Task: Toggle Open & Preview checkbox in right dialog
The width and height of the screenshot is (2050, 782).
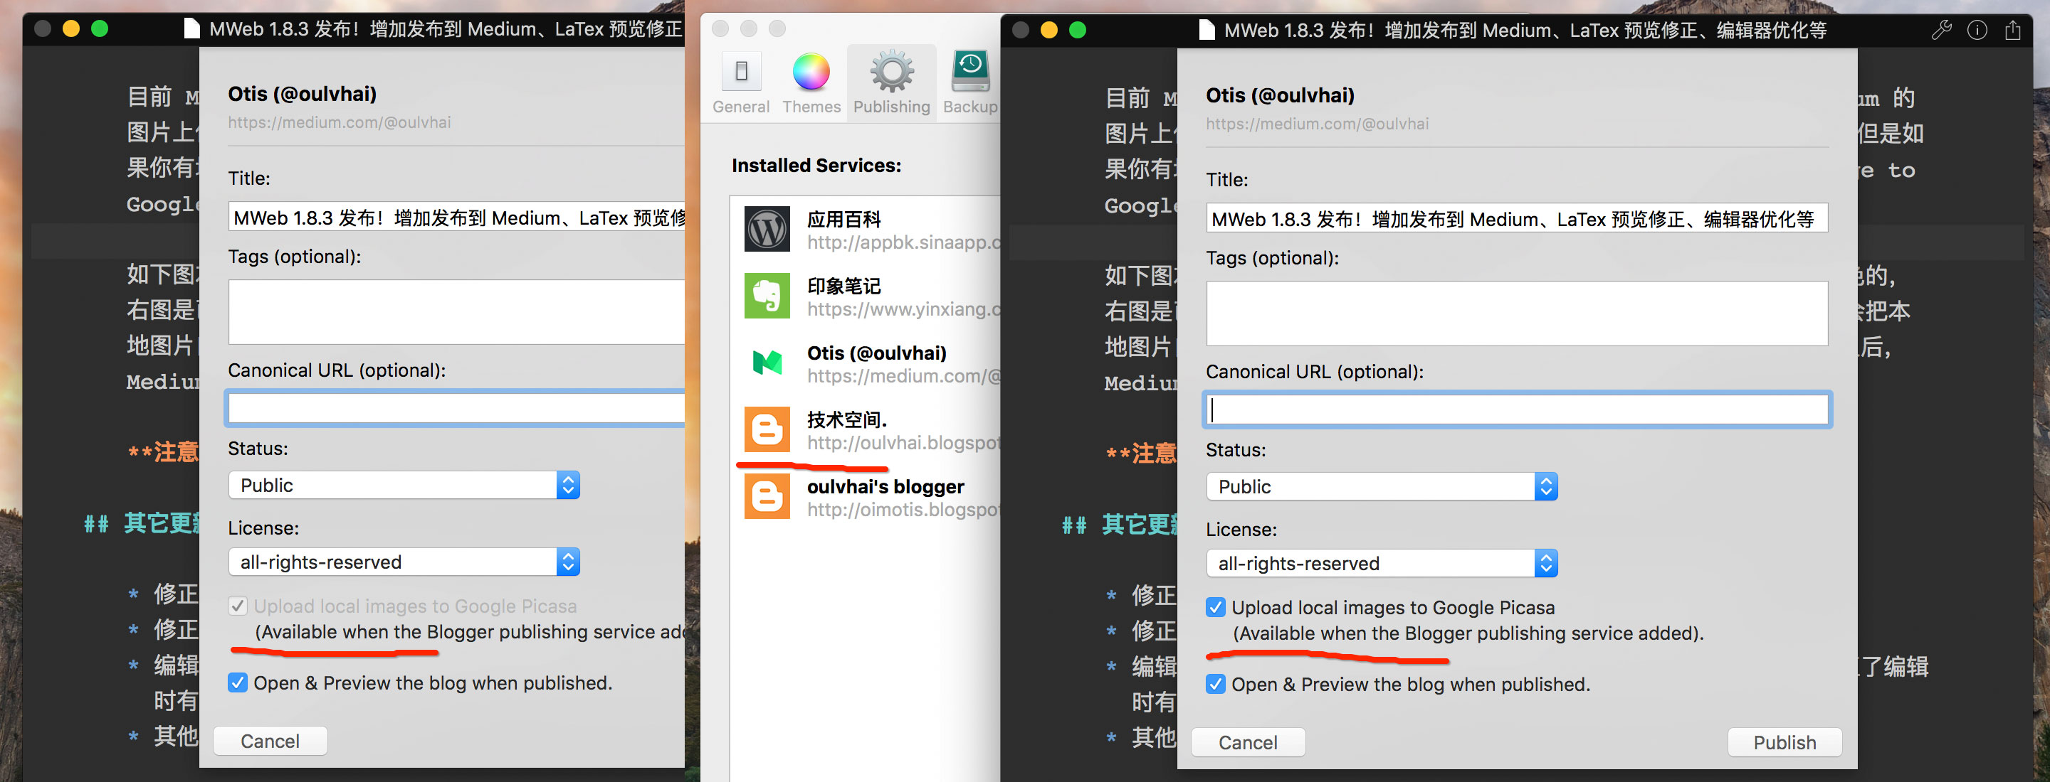Action: (1215, 684)
